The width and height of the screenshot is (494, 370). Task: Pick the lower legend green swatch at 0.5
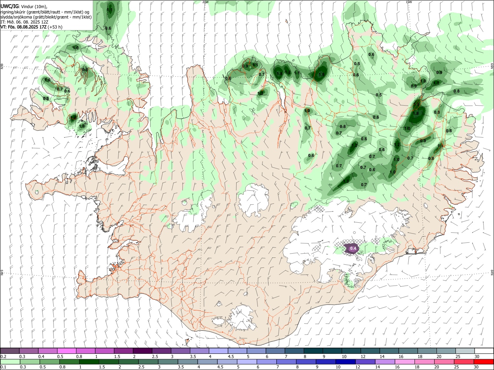49,362
